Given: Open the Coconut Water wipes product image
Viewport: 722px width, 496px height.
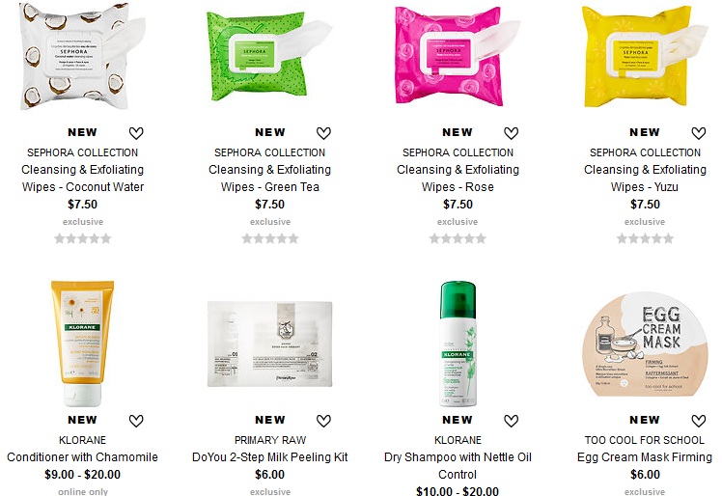Looking at the screenshot, I should (x=83, y=56).
